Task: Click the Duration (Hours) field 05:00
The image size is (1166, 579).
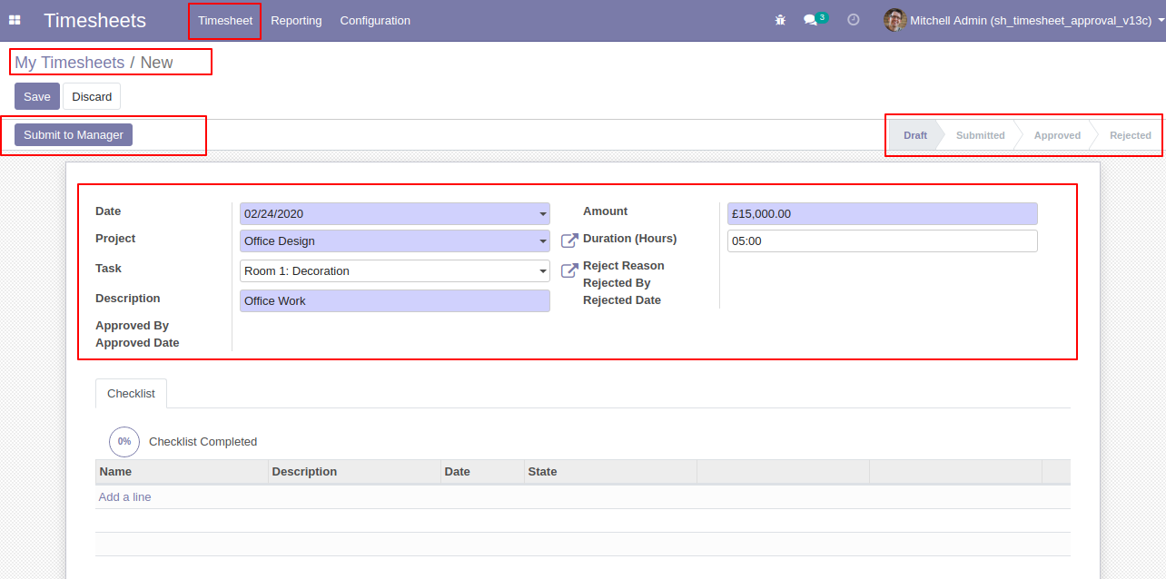Action: 883,241
